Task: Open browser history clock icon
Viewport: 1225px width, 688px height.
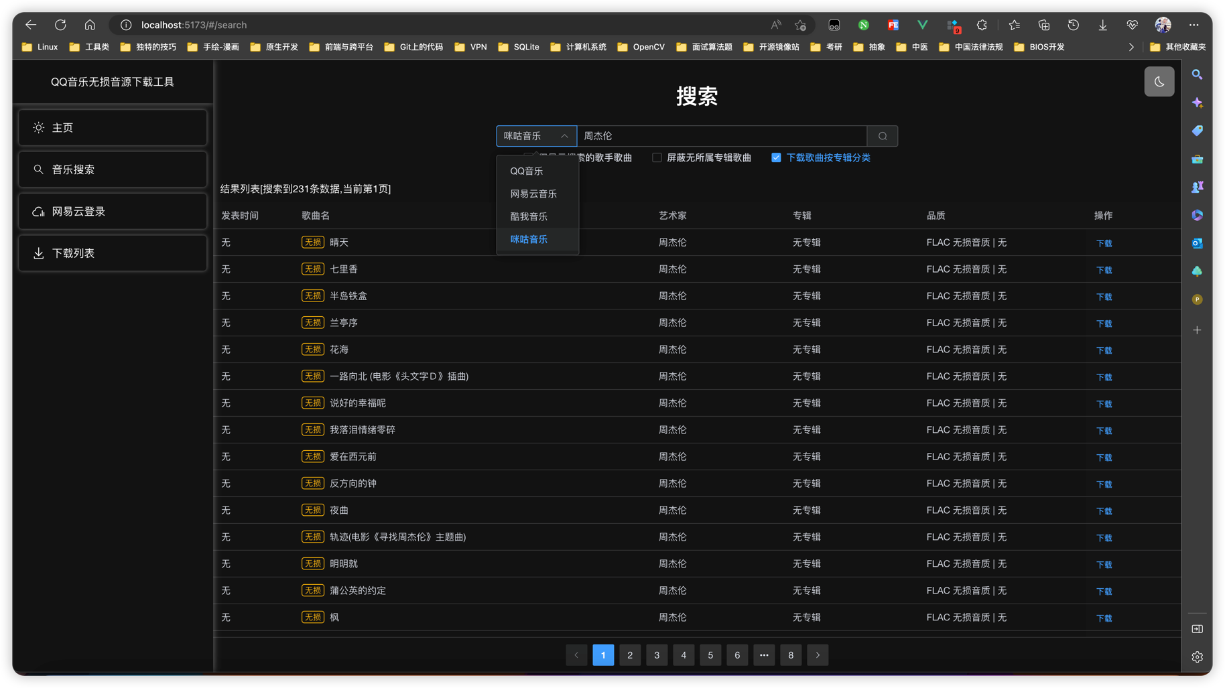Action: (x=1073, y=25)
